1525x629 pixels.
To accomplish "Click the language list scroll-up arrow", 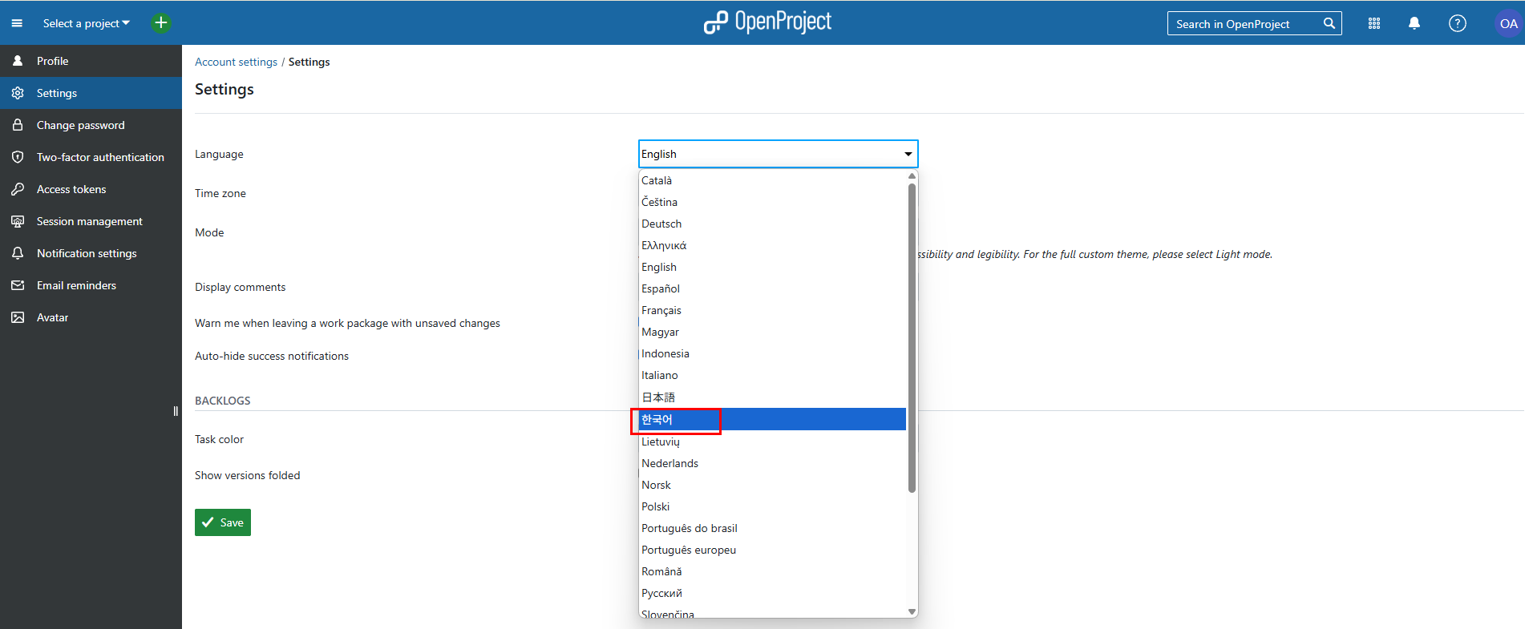I will pos(912,175).
